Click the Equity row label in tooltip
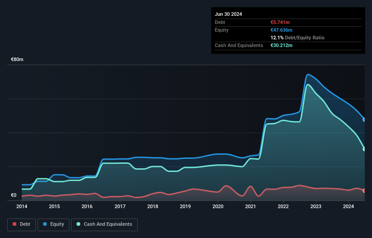372x238 pixels. click(x=222, y=30)
